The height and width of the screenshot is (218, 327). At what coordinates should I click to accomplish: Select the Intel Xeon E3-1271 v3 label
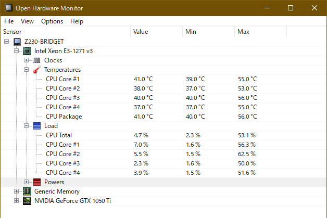pyautogui.click(x=64, y=51)
